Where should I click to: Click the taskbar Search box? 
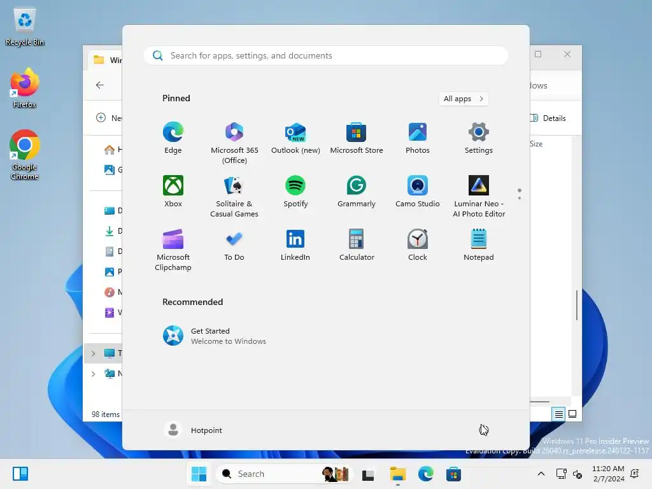285,474
